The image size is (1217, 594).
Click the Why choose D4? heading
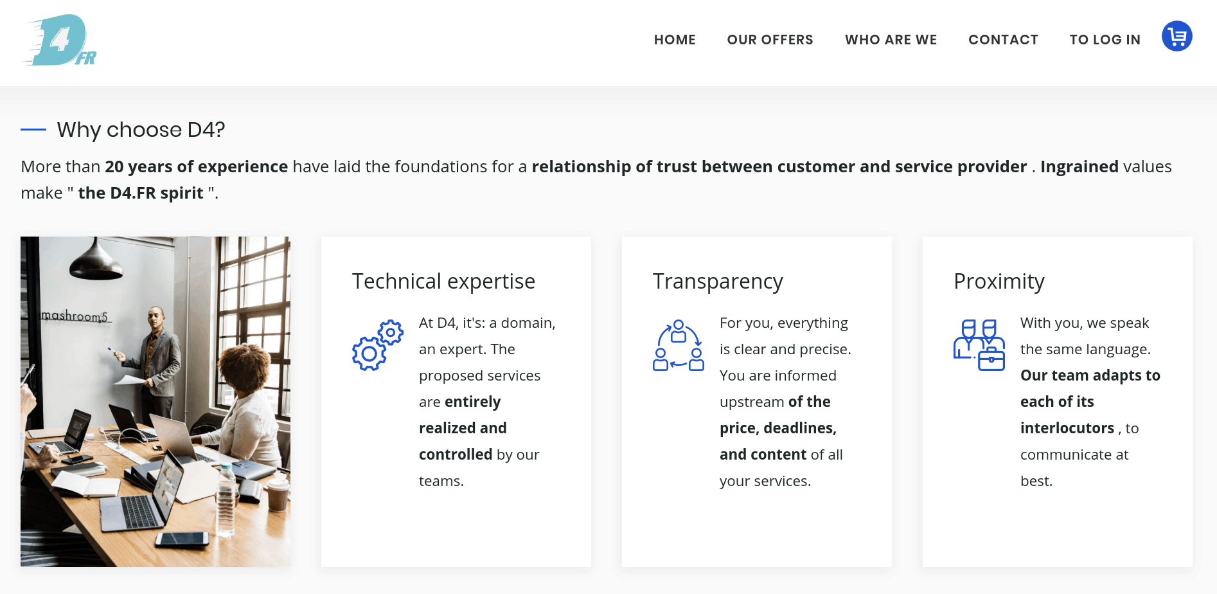[141, 130]
